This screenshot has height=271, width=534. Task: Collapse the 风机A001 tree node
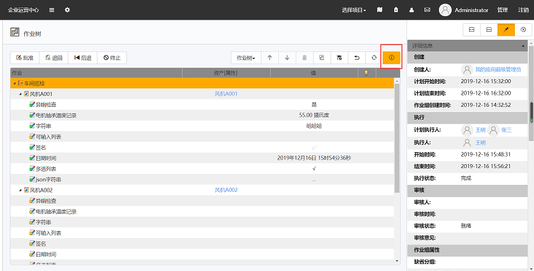point(20,94)
